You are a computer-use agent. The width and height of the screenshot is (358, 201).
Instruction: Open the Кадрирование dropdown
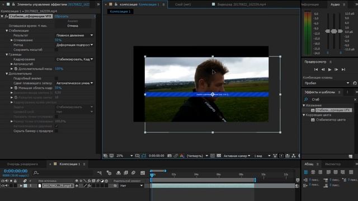tap(74, 59)
